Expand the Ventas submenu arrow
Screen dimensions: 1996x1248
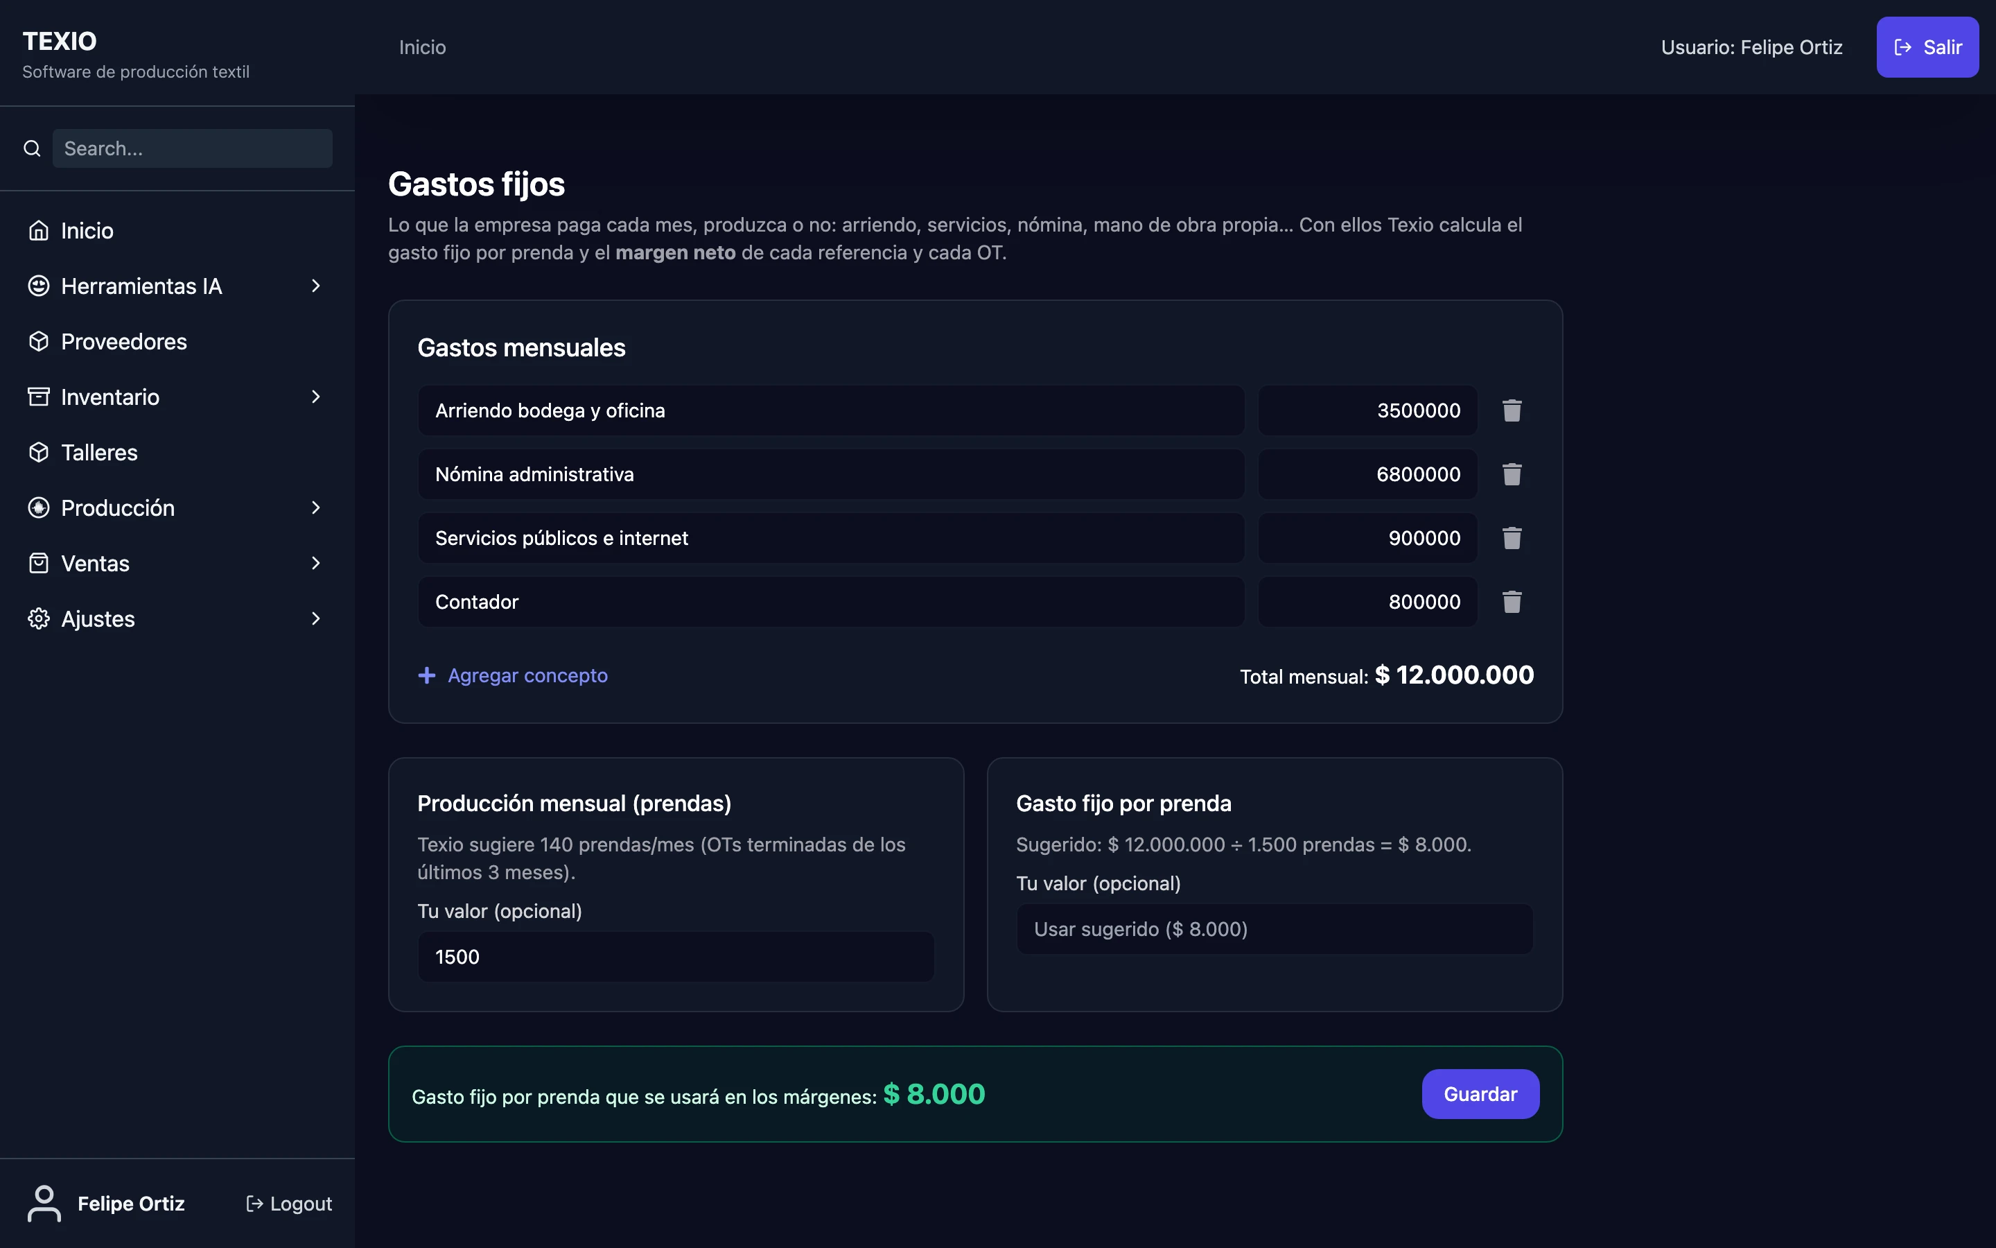315,563
